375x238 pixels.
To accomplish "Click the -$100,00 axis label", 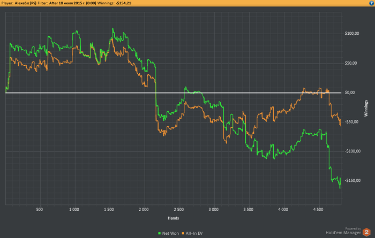I will [x=352, y=151].
